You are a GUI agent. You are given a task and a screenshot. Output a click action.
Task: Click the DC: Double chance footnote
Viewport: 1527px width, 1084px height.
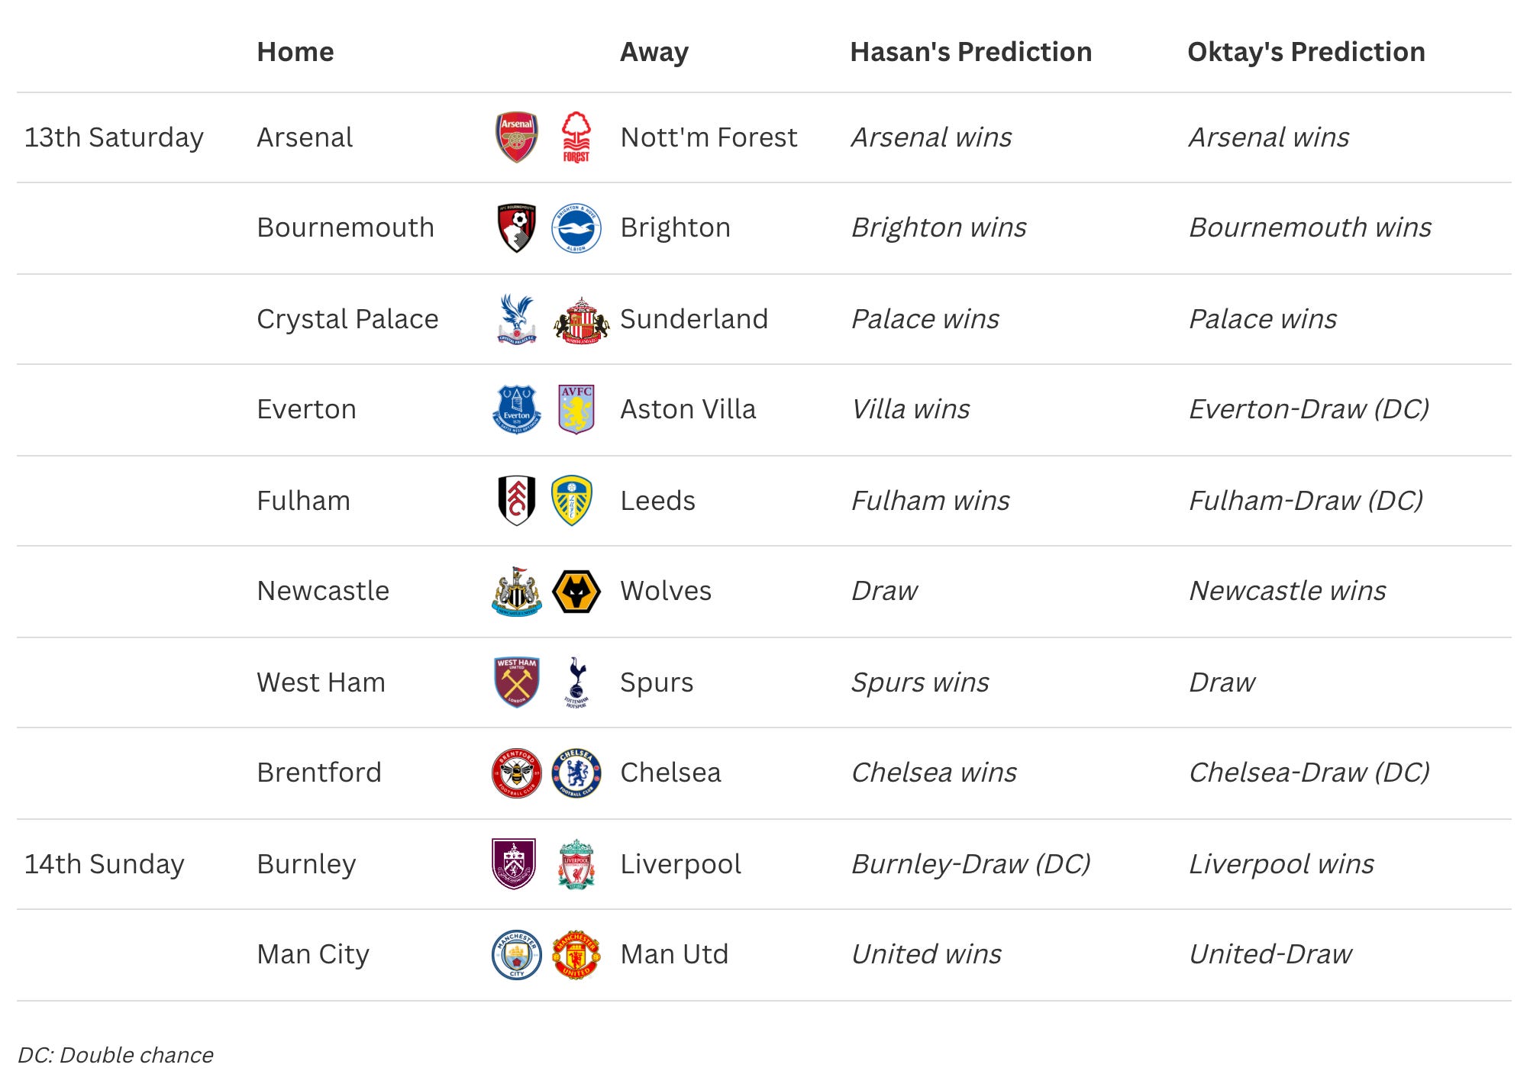point(115,1055)
